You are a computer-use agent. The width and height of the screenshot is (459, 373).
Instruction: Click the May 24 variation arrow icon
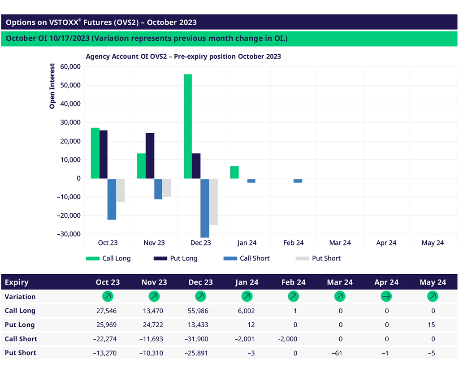tap(433, 296)
